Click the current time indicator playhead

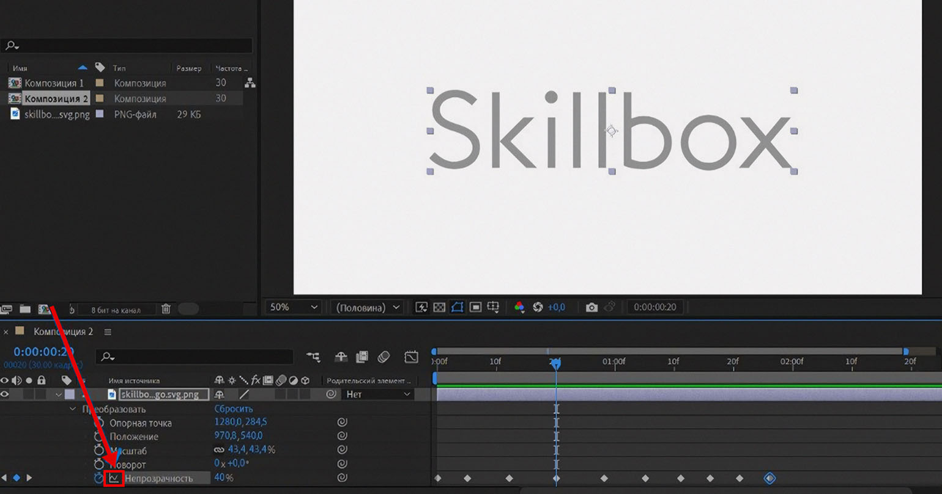(555, 363)
